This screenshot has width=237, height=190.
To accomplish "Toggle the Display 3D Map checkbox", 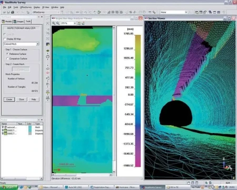I will (x=5, y=39).
